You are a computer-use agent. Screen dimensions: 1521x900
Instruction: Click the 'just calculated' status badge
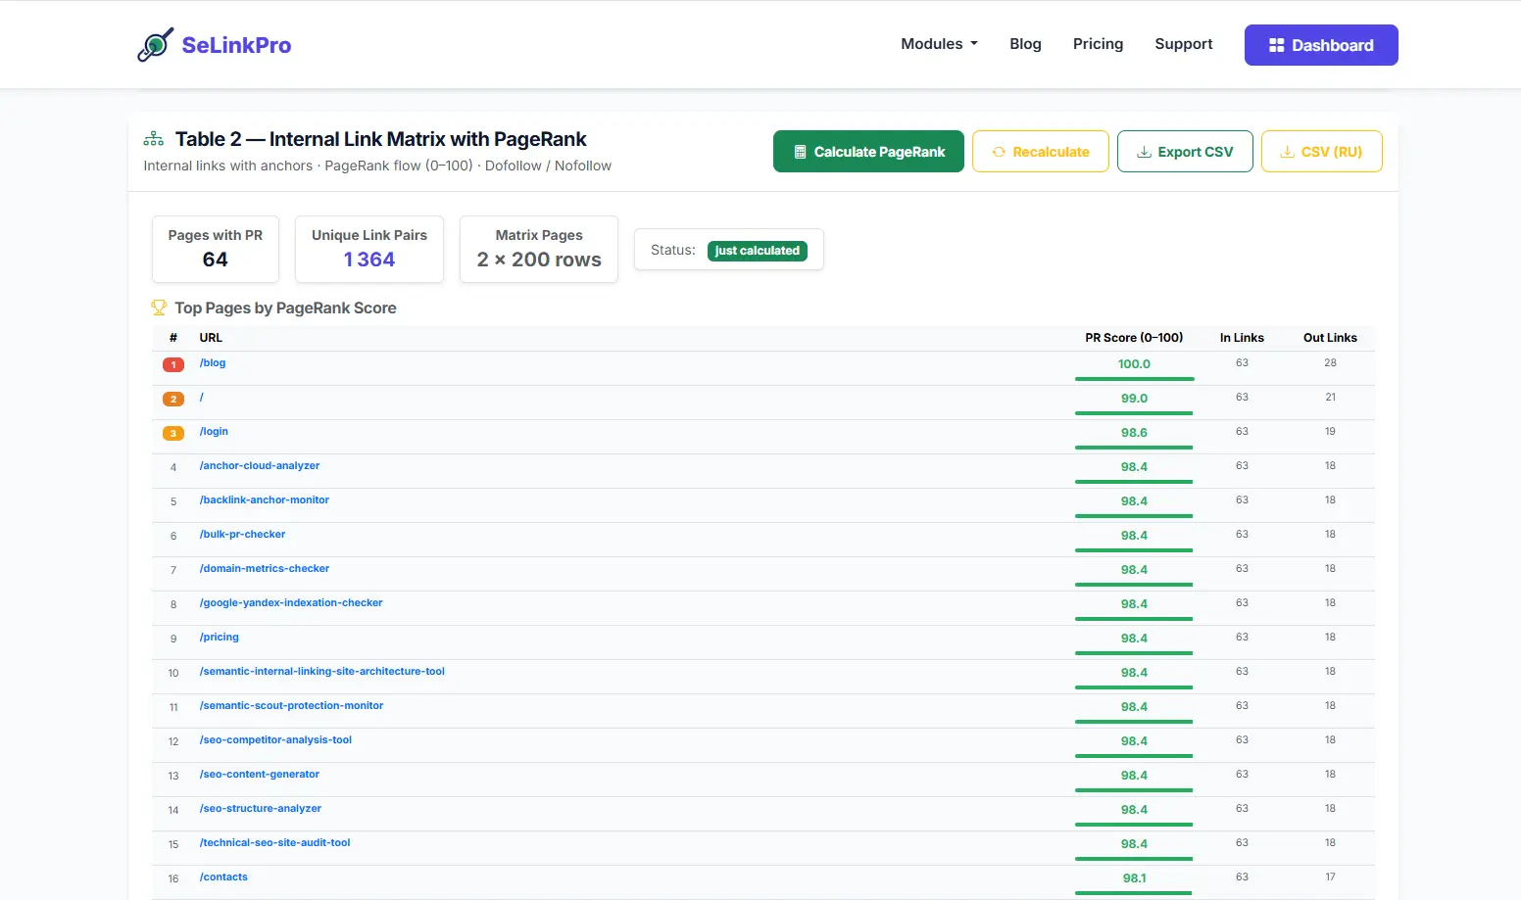tap(758, 251)
